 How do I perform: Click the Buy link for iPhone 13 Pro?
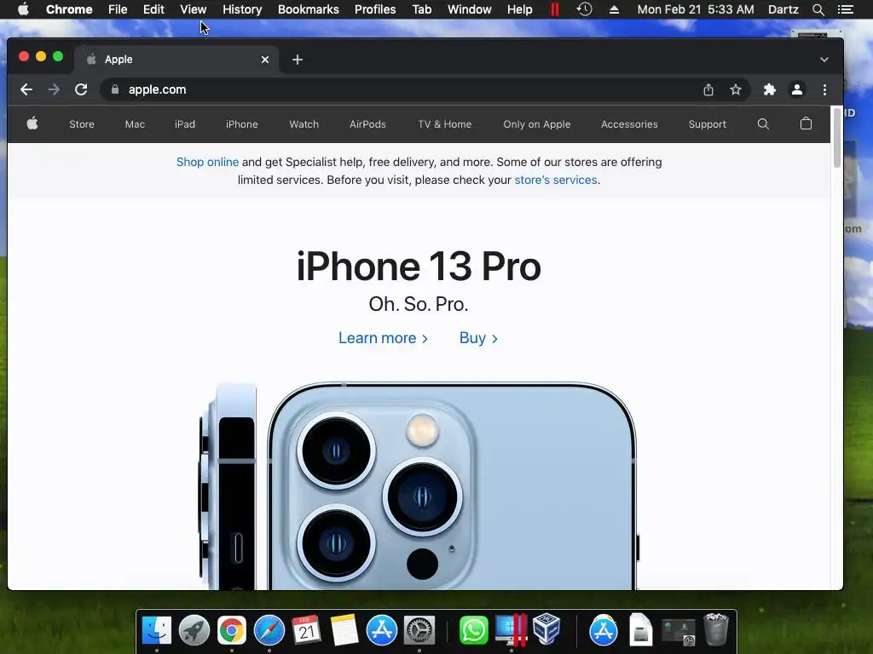pyautogui.click(x=478, y=337)
